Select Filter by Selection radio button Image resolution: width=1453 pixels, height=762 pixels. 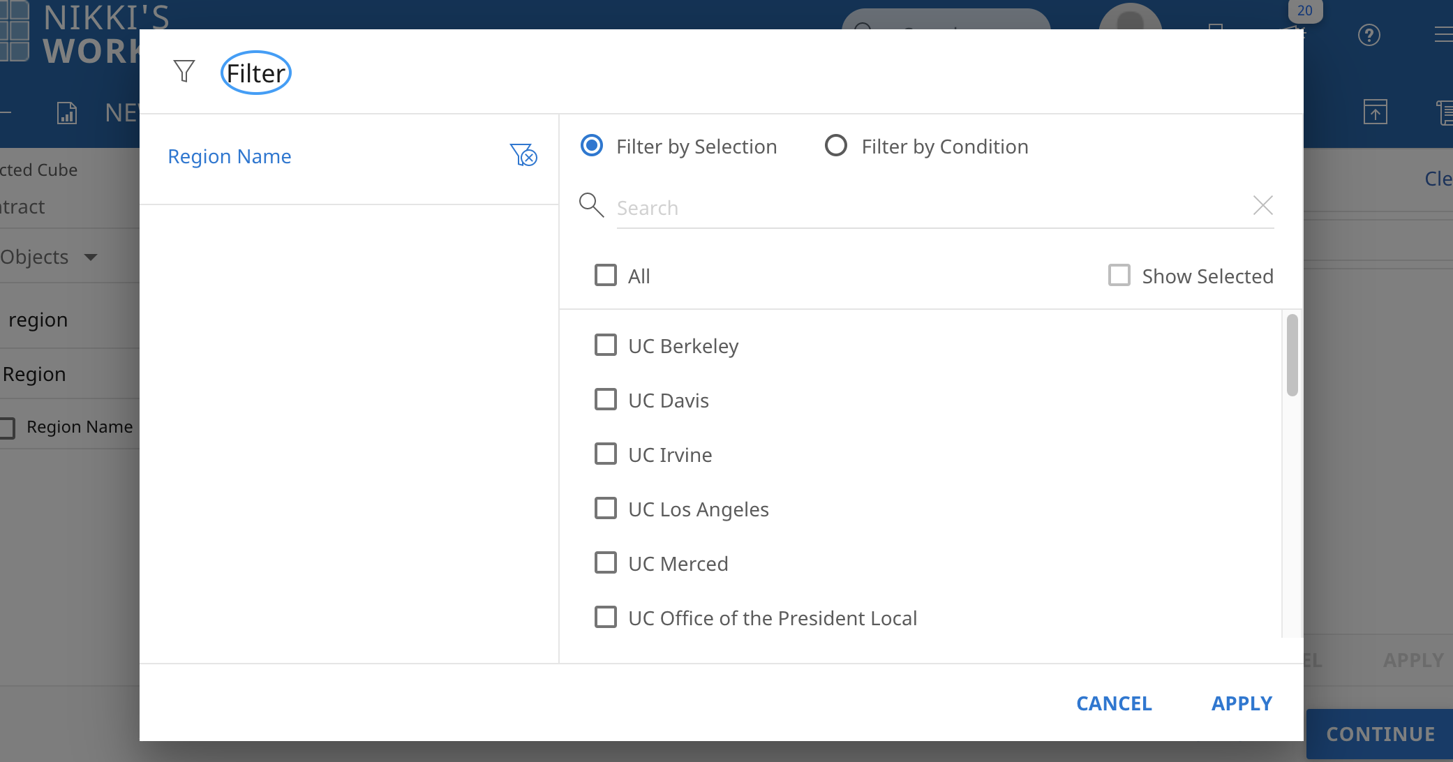pyautogui.click(x=592, y=146)
